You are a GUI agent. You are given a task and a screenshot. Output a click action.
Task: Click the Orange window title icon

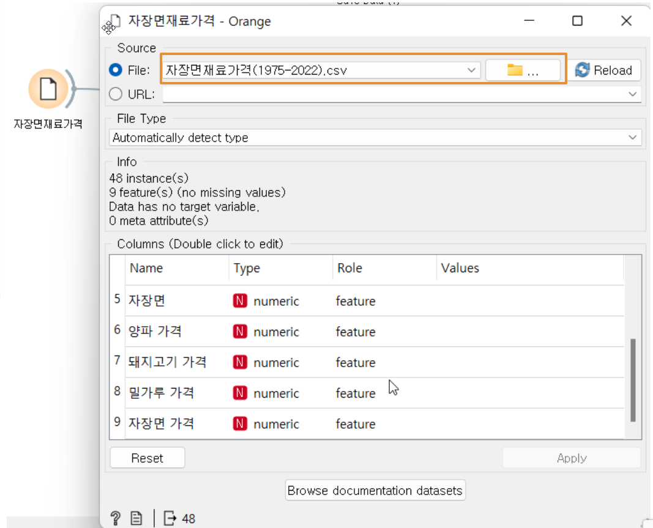pyautogui.click(x=114, y=21)
